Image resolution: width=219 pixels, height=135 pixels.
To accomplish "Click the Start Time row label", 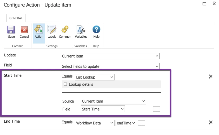I will click(13, 75).
